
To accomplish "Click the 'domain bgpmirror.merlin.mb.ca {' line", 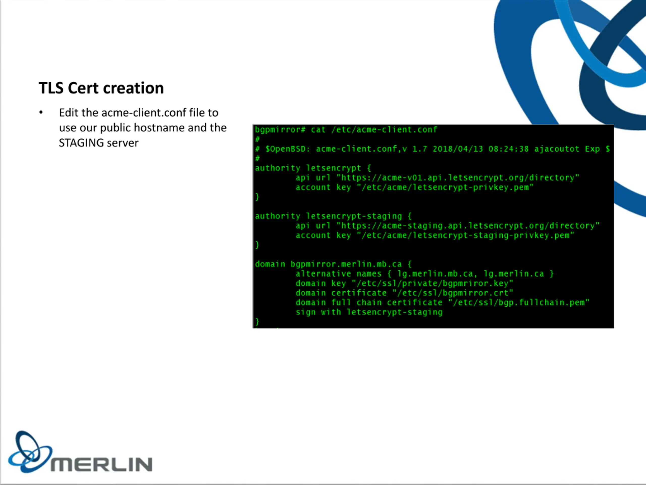I will [x=333, y=264].
